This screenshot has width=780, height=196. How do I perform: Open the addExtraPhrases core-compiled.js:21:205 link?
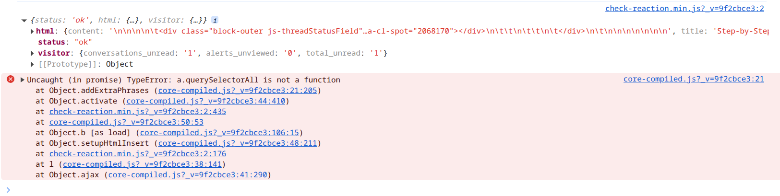coord(238,91)
